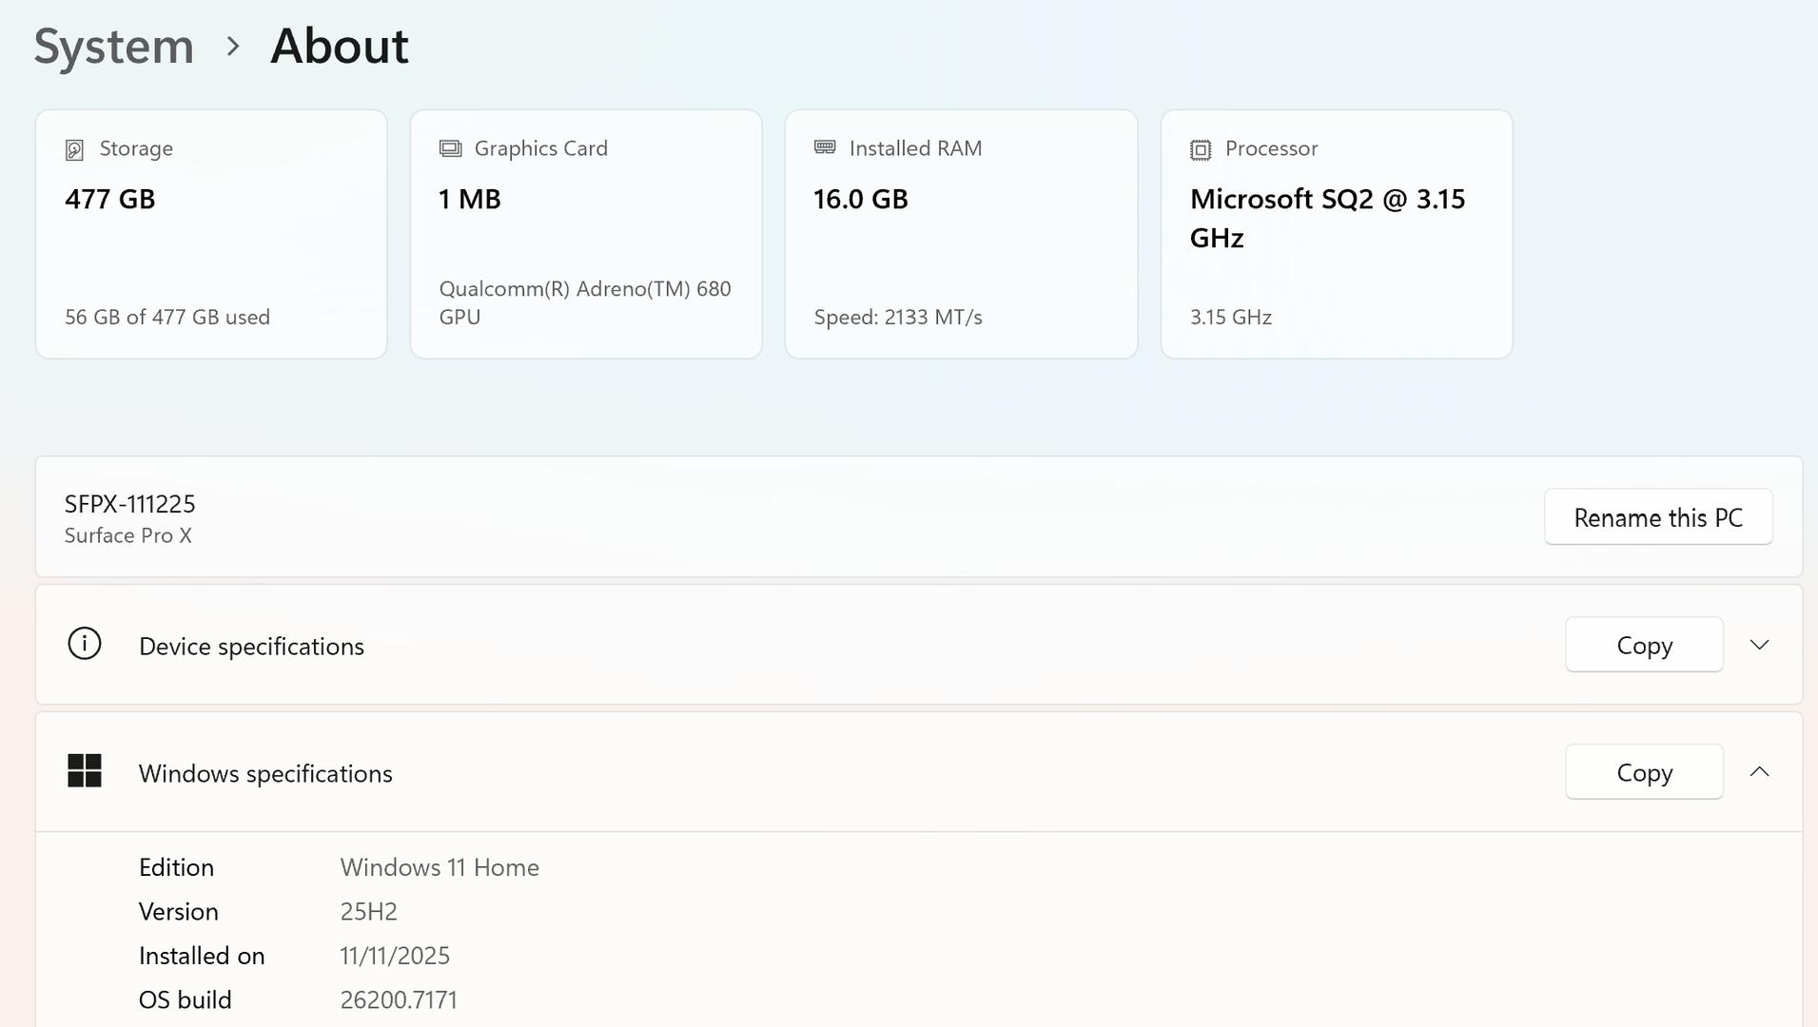The image size is (1818, 1027).
Task: Click the breadcrumb chevron separator
Action: tap(233, 46)
